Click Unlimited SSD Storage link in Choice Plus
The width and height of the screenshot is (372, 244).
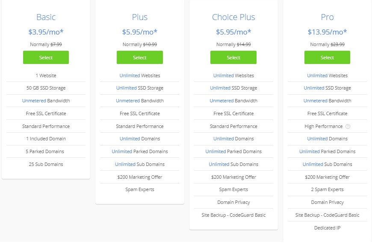[x=220, y=88]
